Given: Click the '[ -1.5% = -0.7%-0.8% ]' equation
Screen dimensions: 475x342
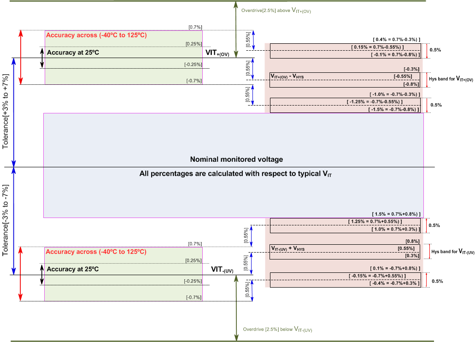Looking at the screenshot, I should tap(394, 110).
